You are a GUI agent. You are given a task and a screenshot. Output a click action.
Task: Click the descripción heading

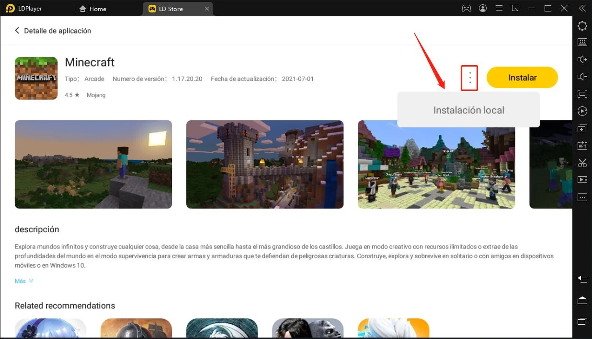click(37, 229)
